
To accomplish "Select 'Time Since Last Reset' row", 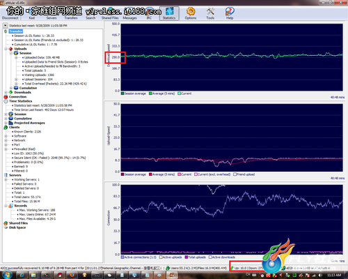I will pyautogui.click(x=44, y=110).
